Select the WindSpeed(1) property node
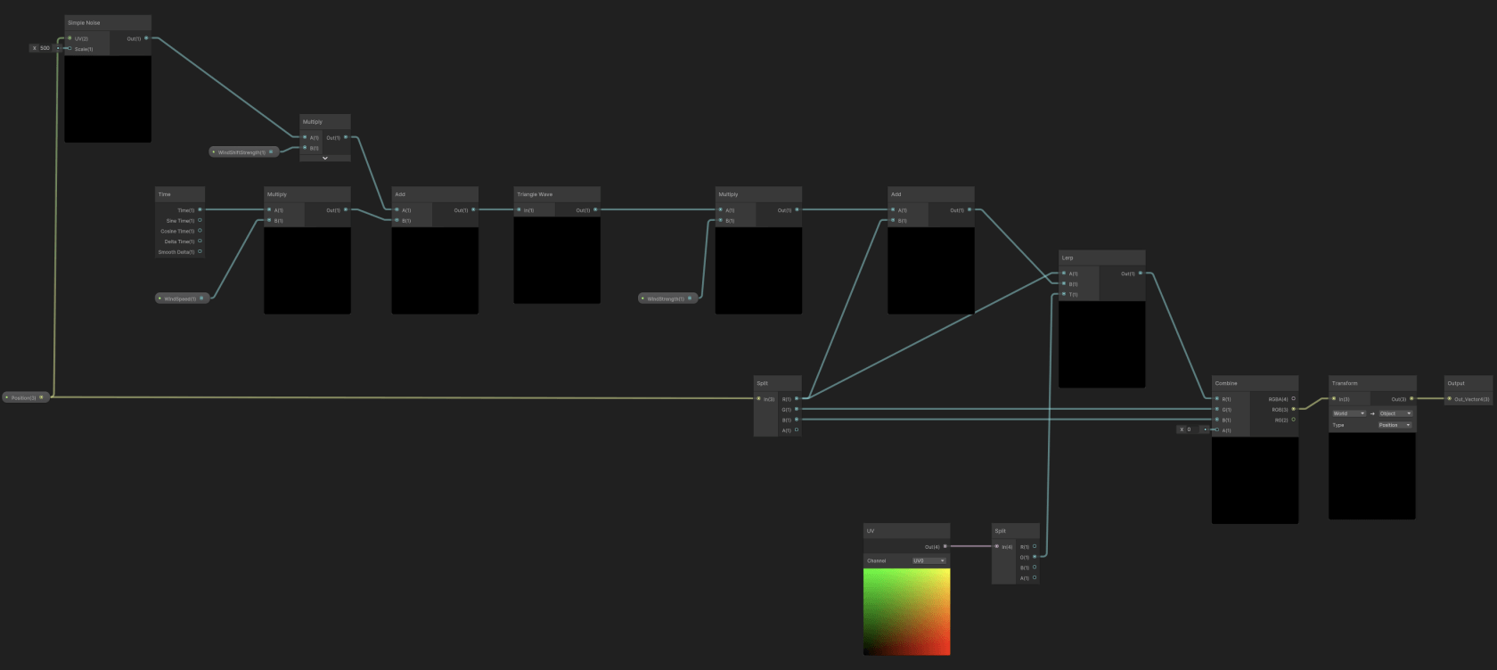 click(x=182, y=298)
